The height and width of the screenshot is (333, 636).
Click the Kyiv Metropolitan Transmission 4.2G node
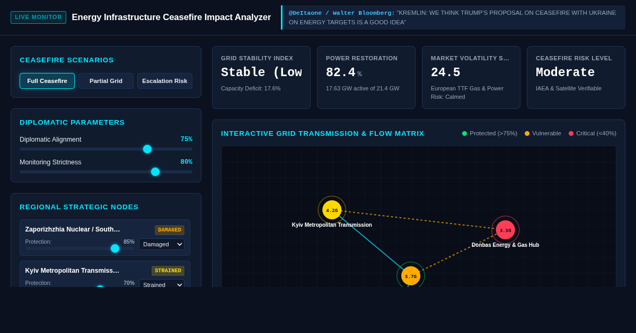click(332, 210)
